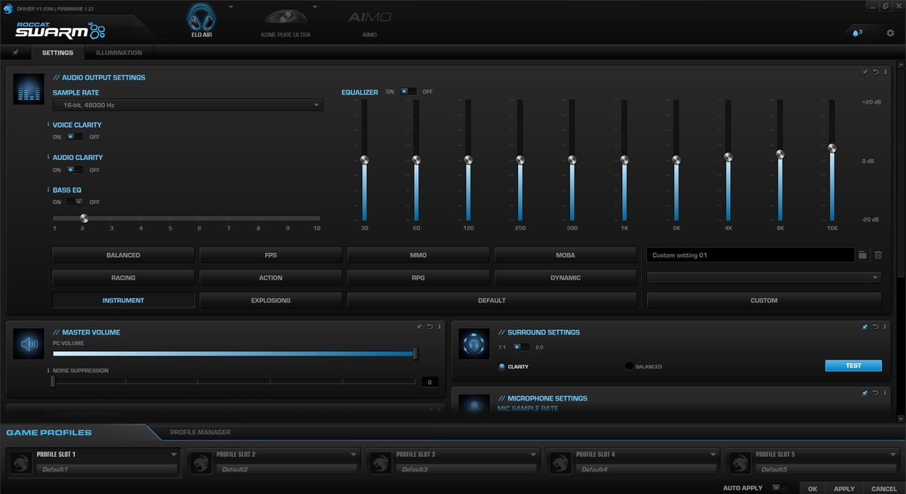Screen dimensions: 906x494
Task: Apply the FPS equalizer preset
Action: pos(270,255)
